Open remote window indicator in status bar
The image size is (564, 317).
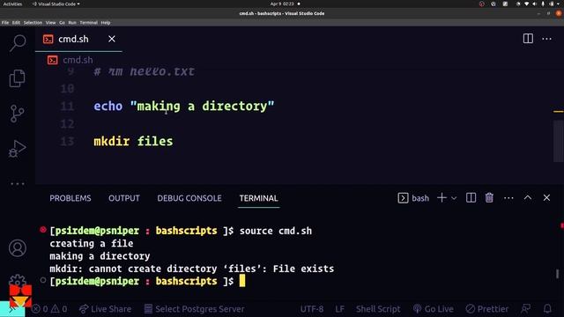[12, 309]
